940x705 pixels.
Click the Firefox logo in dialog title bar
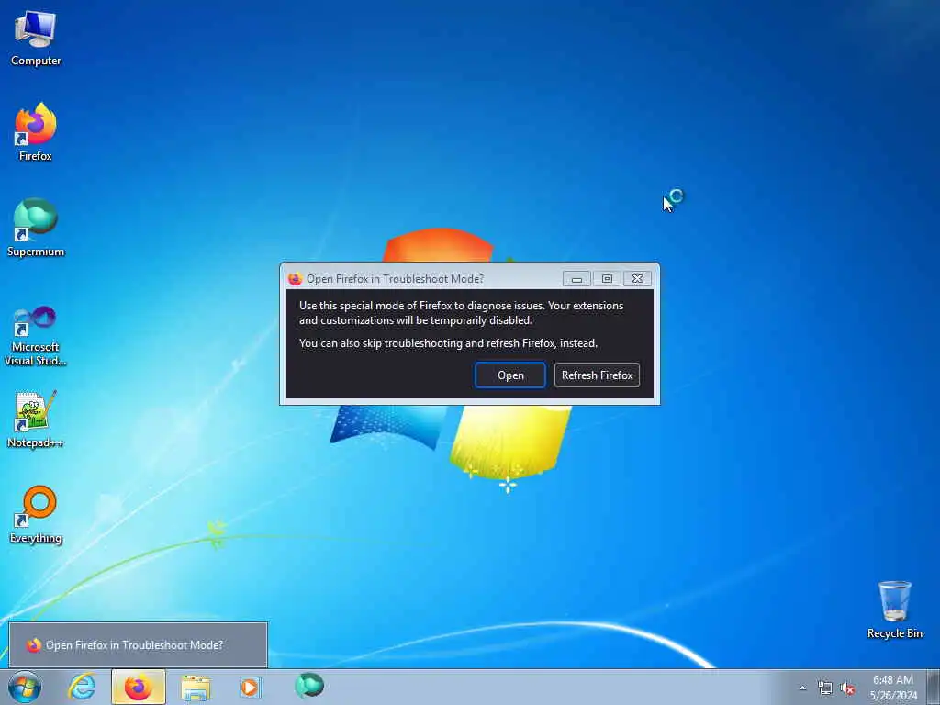tap(295, 279)
